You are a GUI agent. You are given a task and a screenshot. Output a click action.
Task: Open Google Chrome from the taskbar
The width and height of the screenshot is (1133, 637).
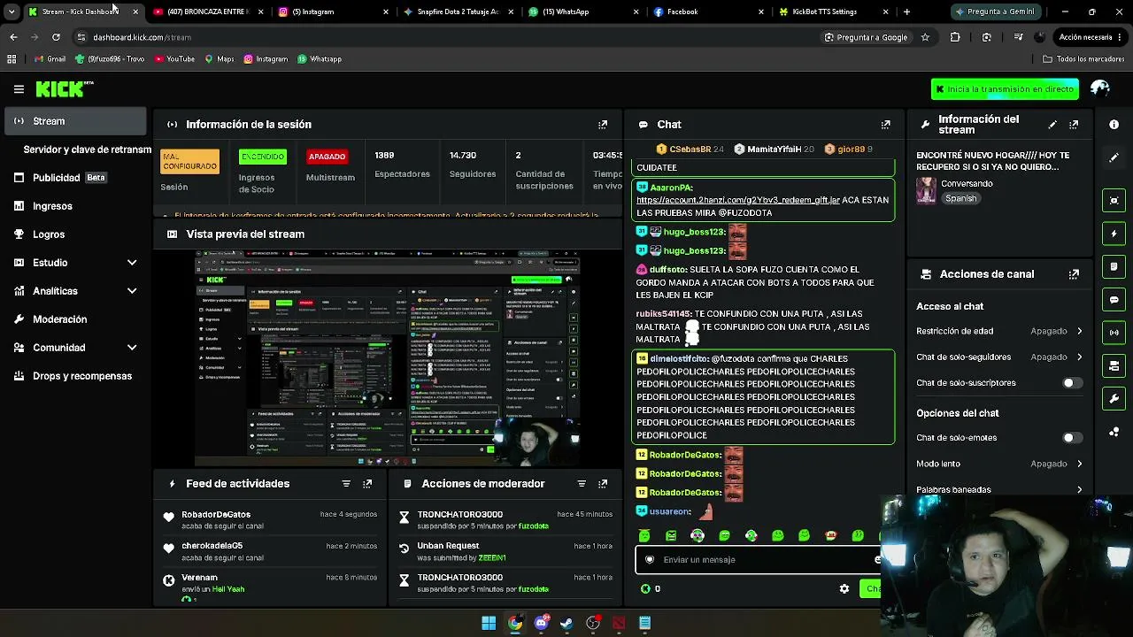(514, 623)
